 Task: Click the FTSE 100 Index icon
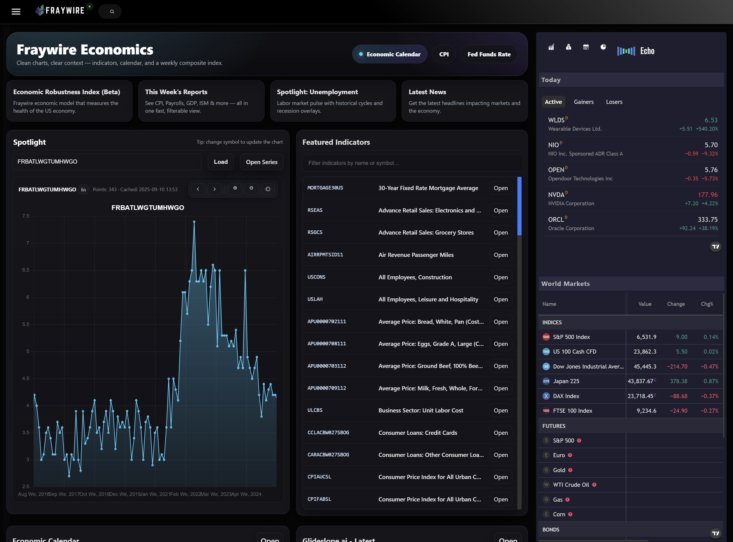click(546, 411)
